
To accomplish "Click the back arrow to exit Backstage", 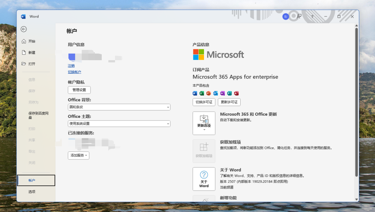I will click(24, 29).
